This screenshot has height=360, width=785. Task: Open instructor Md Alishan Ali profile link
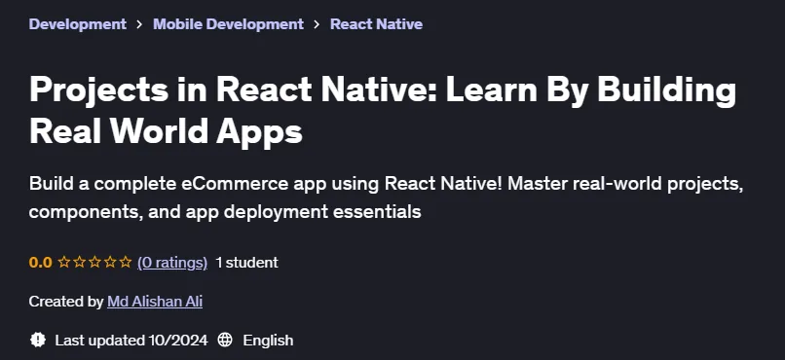click(155, 302)
